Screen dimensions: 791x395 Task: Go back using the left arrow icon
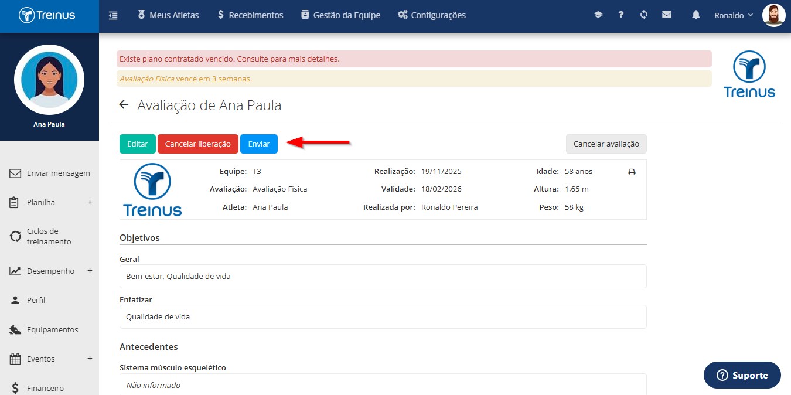[x=124, y=105]
